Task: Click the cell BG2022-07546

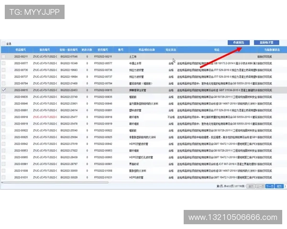Action: (69, 57)
